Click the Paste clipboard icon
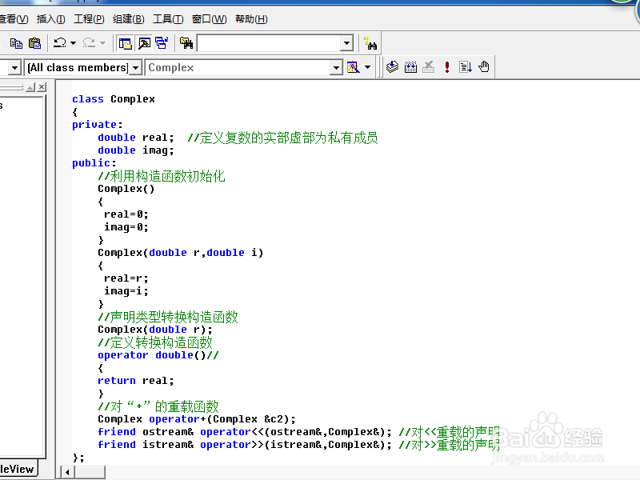 tap(34, 43)
